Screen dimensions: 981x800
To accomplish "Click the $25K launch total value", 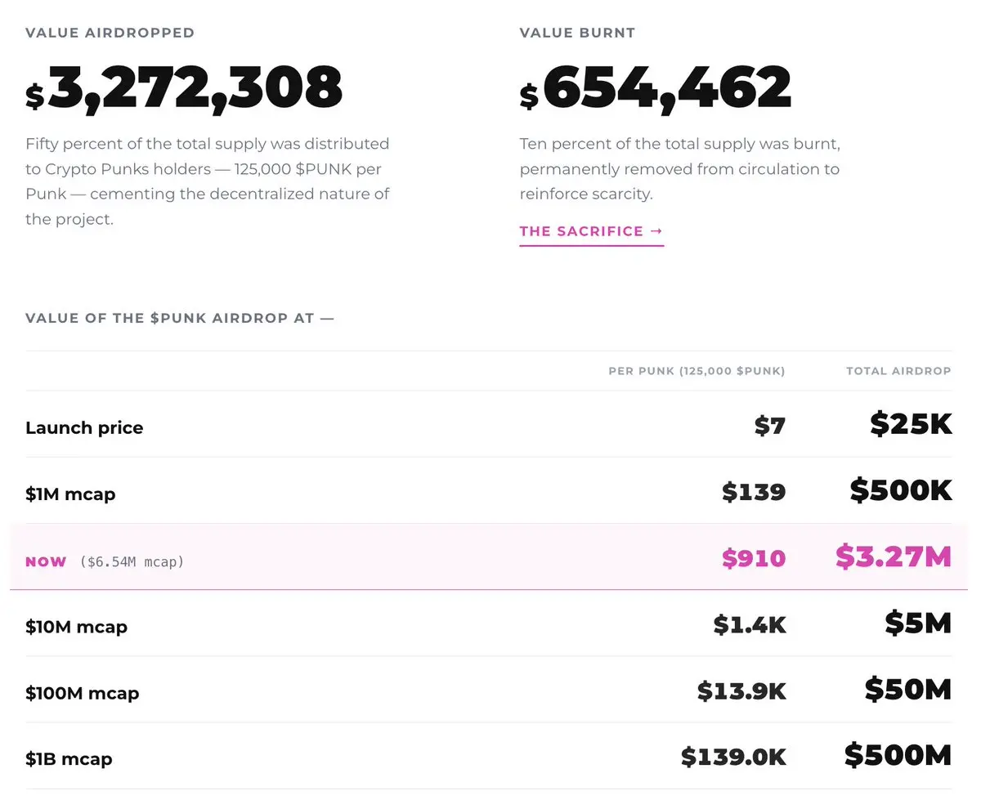I will pos(911,423).
